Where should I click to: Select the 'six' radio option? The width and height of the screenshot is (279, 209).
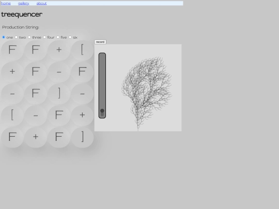coord(70,37)
